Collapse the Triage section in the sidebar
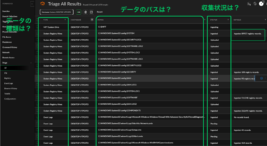This screenshot has width=267, height=146. pyautogui.click(x=31, y=63)
